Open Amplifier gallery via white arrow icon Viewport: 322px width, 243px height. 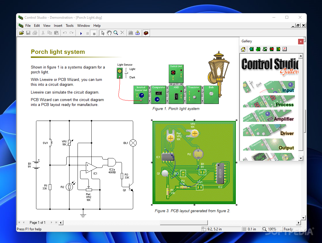[265, 49]
